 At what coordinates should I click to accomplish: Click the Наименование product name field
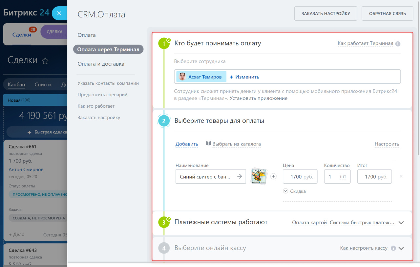click(x=211, y=176)
